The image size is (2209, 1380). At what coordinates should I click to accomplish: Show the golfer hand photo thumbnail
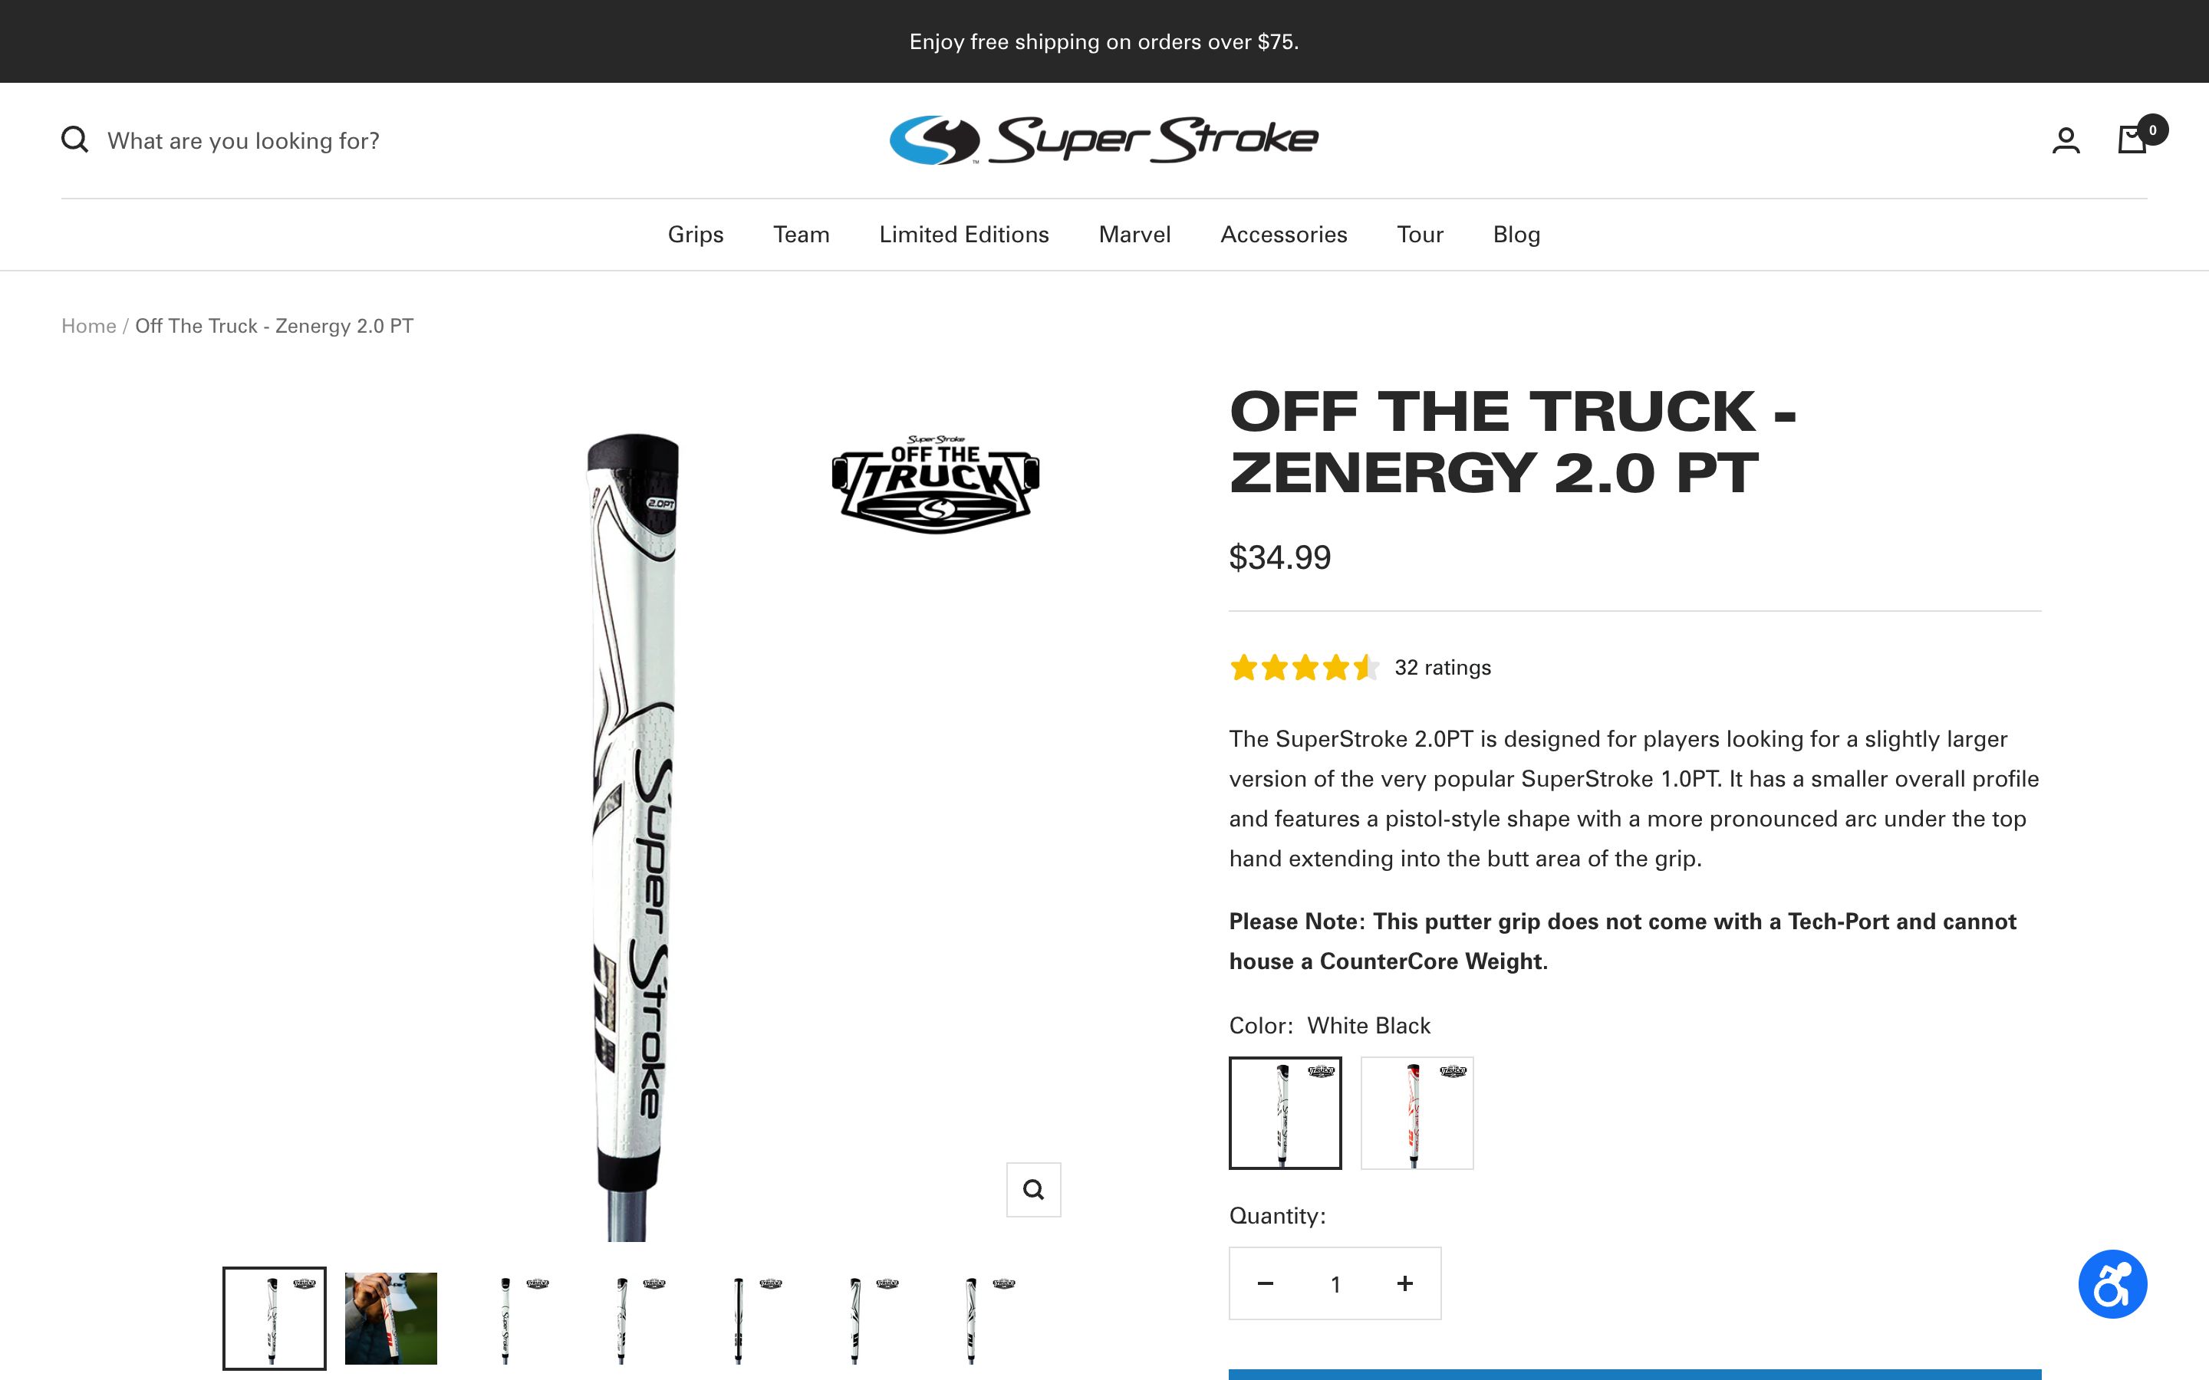point(390,1318)
